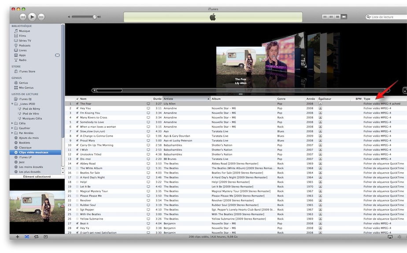Open the Podcasts library
Image resolution: width=407 pixels, height=253 pixels.
[x=24, y=45]
